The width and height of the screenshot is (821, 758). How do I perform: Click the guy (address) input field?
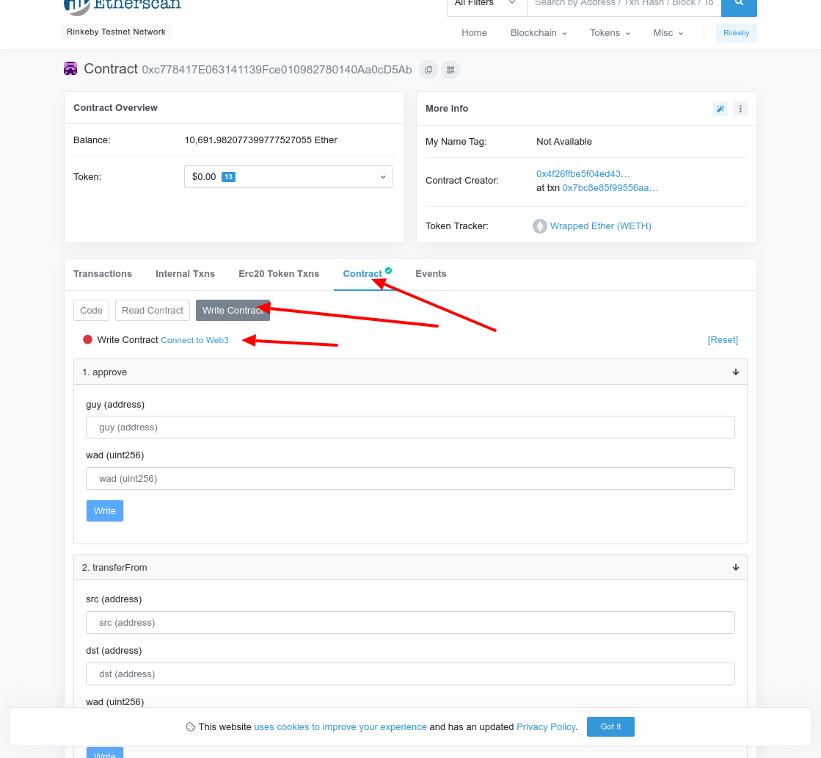410,427
